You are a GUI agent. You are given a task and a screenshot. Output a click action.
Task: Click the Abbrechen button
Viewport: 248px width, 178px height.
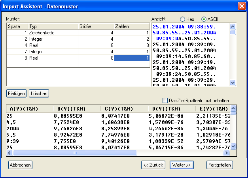click(20, 165)
